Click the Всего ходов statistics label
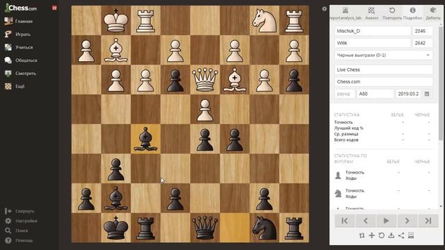Screen dimensions: 445x250 346,140
